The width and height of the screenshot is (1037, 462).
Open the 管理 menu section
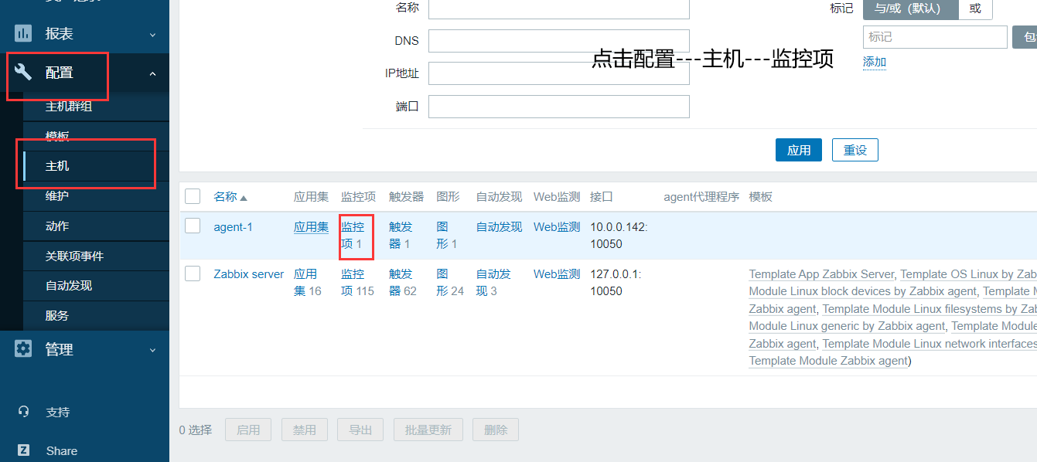(x=84, y=349)
